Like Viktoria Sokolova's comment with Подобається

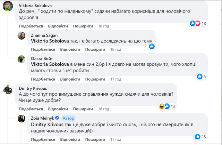[31, 26]
